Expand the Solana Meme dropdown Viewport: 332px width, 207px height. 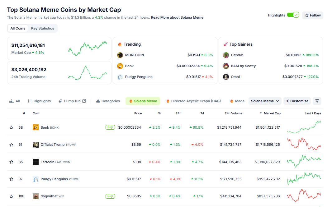(265, 101)
